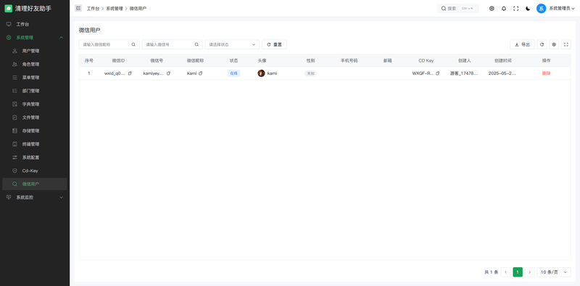
Task: Refresh the table with the reload icon
Action: (542, 44)
